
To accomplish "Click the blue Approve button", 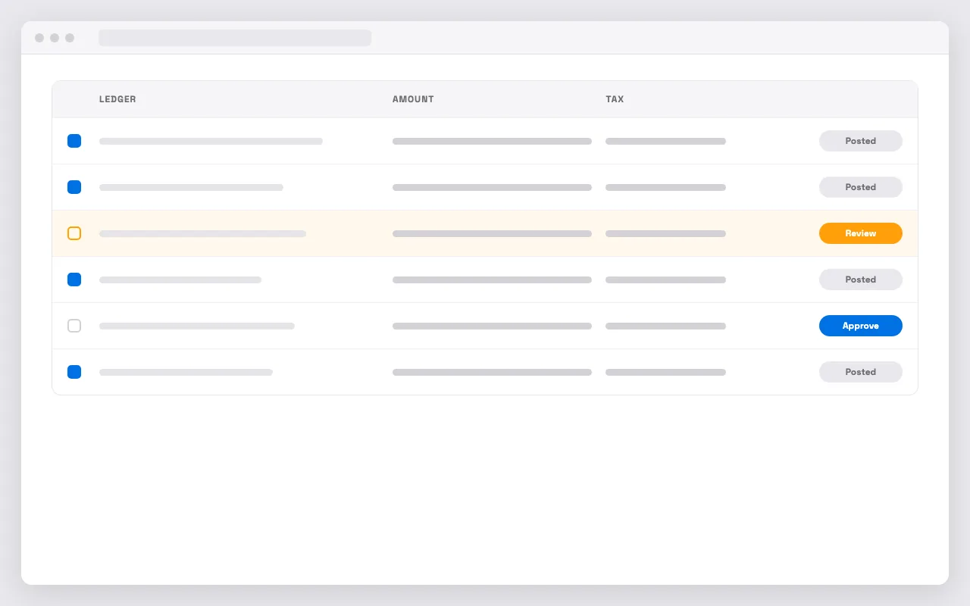I will coord(860,326).
